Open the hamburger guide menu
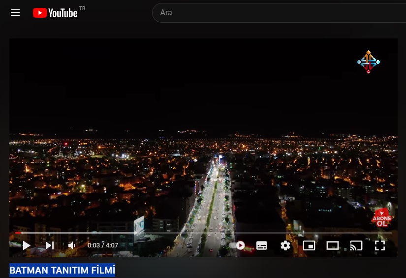This screenshot has height=278, width=406. (15, 12)
